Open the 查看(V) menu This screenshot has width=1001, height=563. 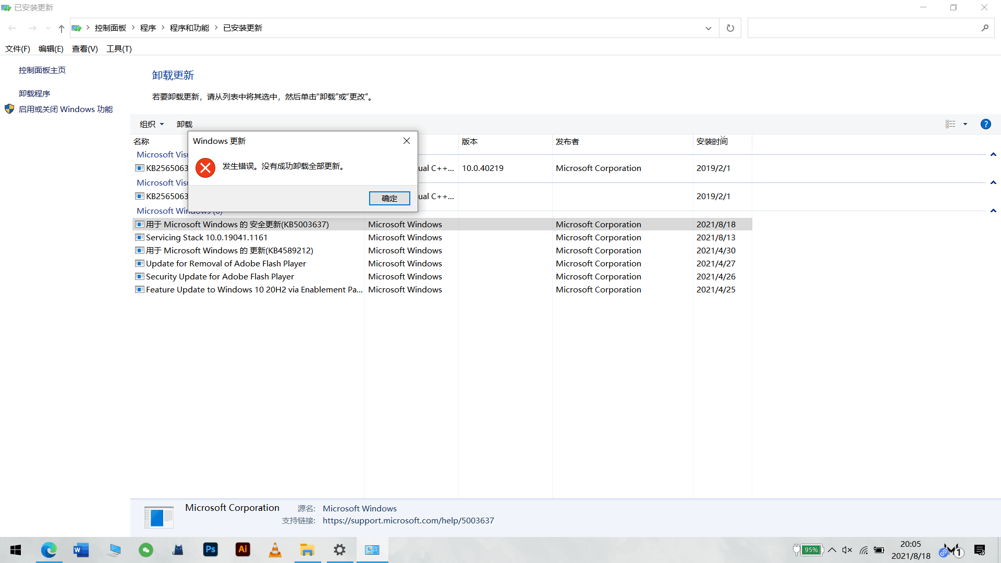(84, 48)
